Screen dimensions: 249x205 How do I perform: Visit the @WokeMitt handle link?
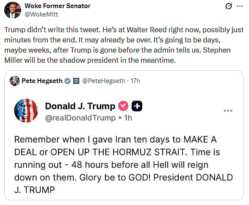tap(41, 14)
